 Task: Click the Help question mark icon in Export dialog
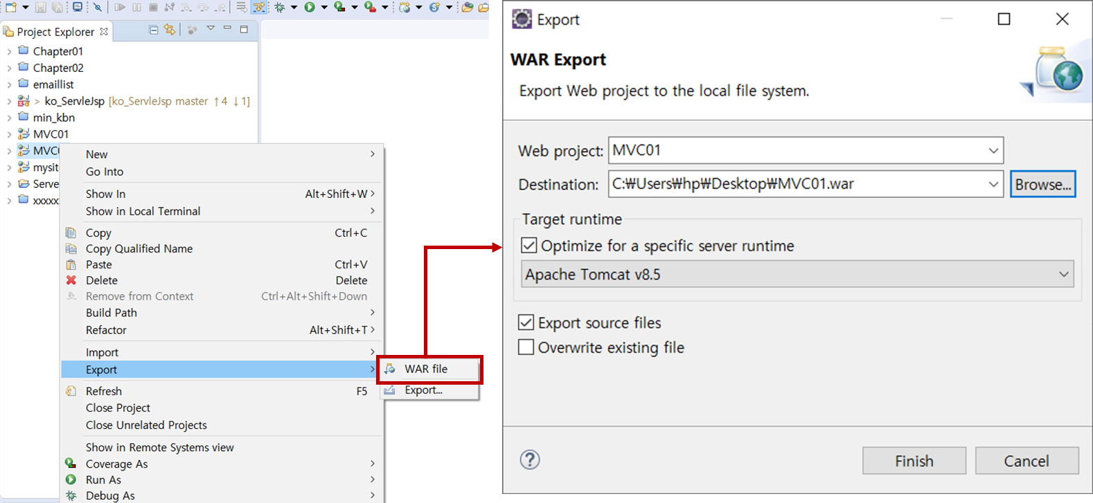point(530,460)
